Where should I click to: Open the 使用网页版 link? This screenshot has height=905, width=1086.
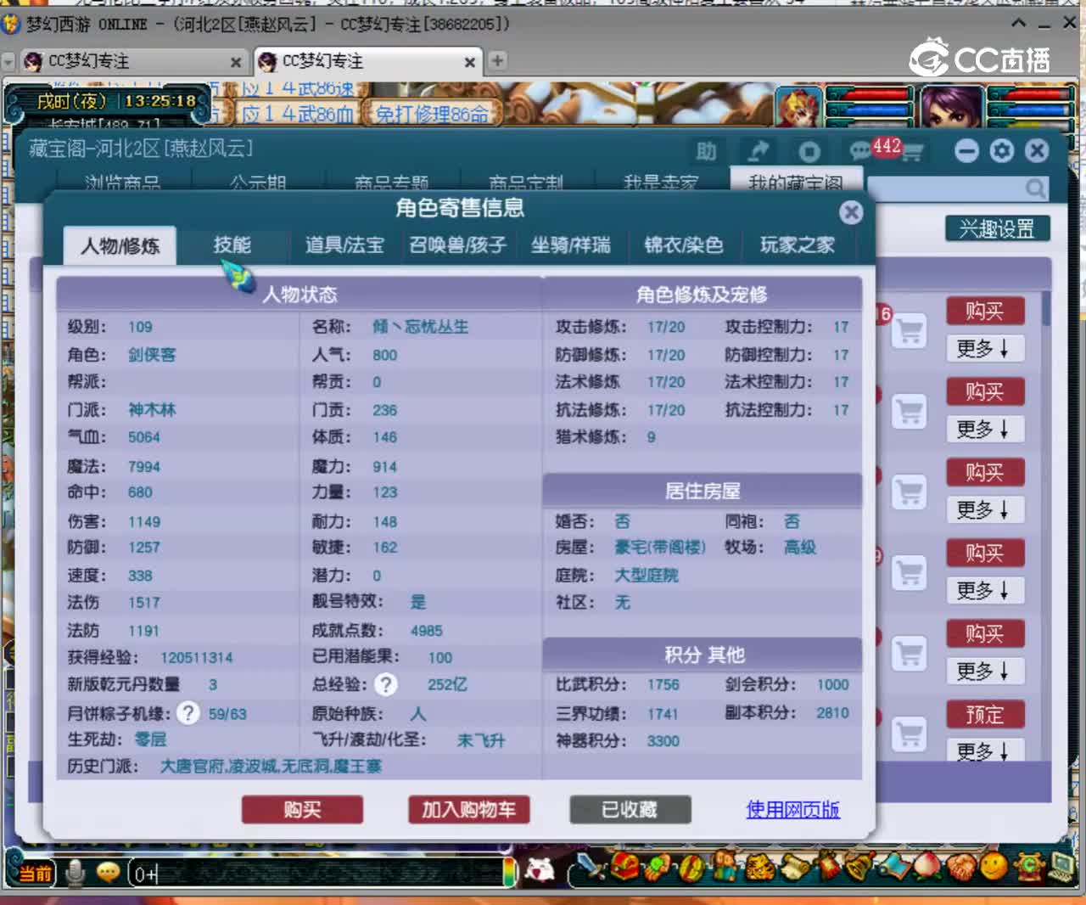792,809
